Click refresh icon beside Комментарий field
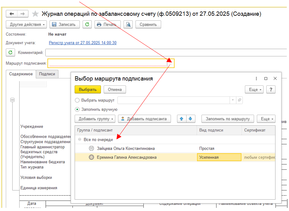Viewport: 289px width, 211px height. tap(10, 53)
